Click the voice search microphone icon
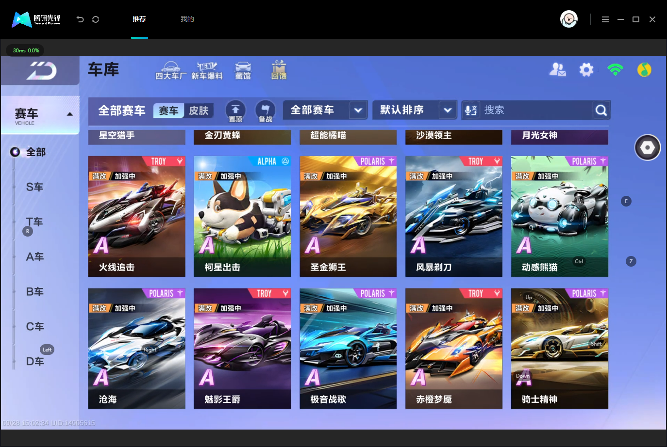The image size is (667, 447). pyautogui.click(x=471, y=110)
